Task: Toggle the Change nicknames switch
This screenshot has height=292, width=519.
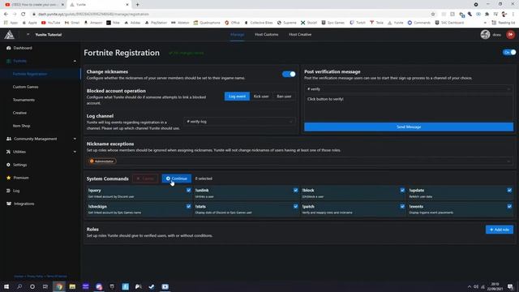Action: coord(289,74)
